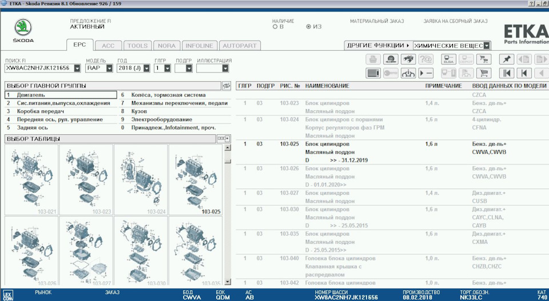549x301 pixels.
Task: Click the pushpin icon in toolbar
Action: click(x=507, y=59)
